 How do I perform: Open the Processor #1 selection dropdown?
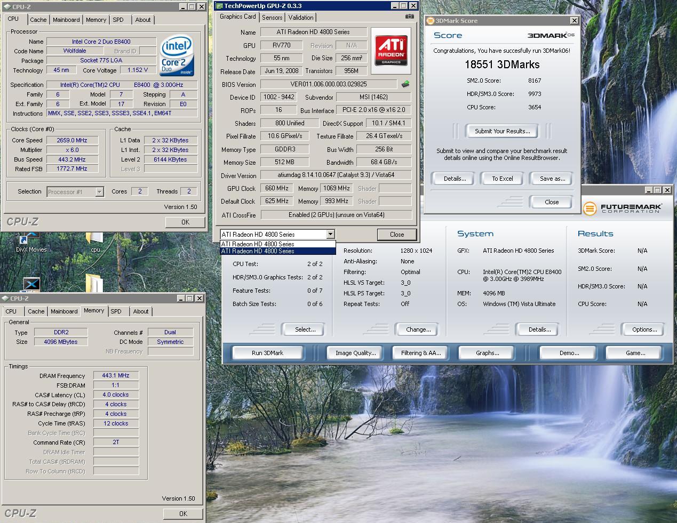[99, 192]
